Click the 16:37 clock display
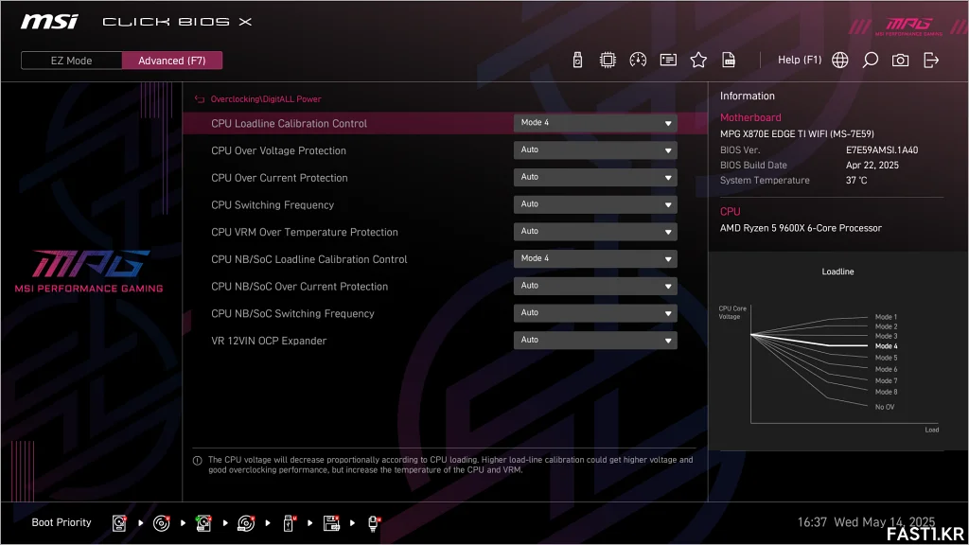Screen dimensions: 969x545 [811, 522]
